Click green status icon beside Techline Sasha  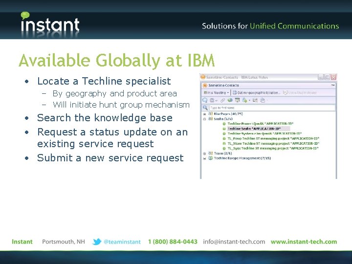point(224,129)
